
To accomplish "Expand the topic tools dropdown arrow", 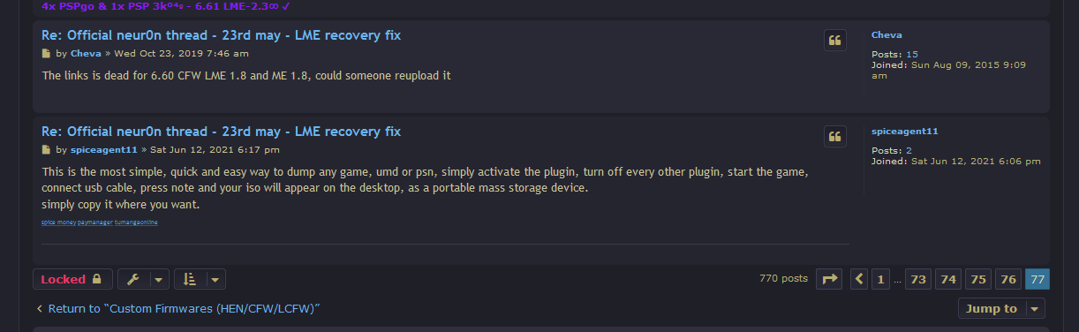I will click(x=158, y=279).
